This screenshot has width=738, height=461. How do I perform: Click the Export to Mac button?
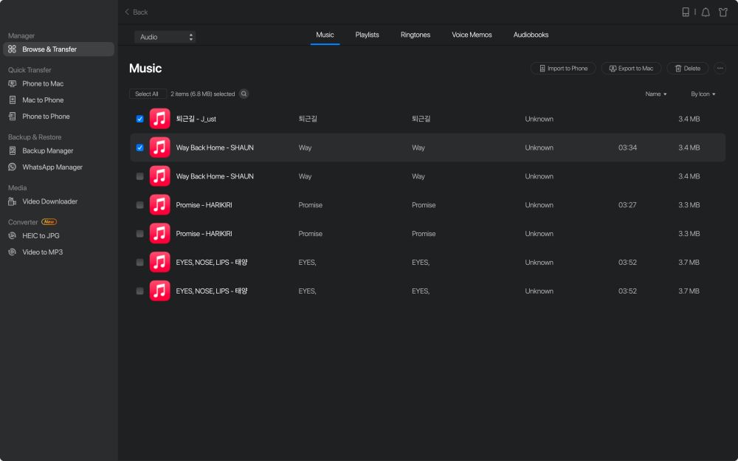click(x=631, y=69)
